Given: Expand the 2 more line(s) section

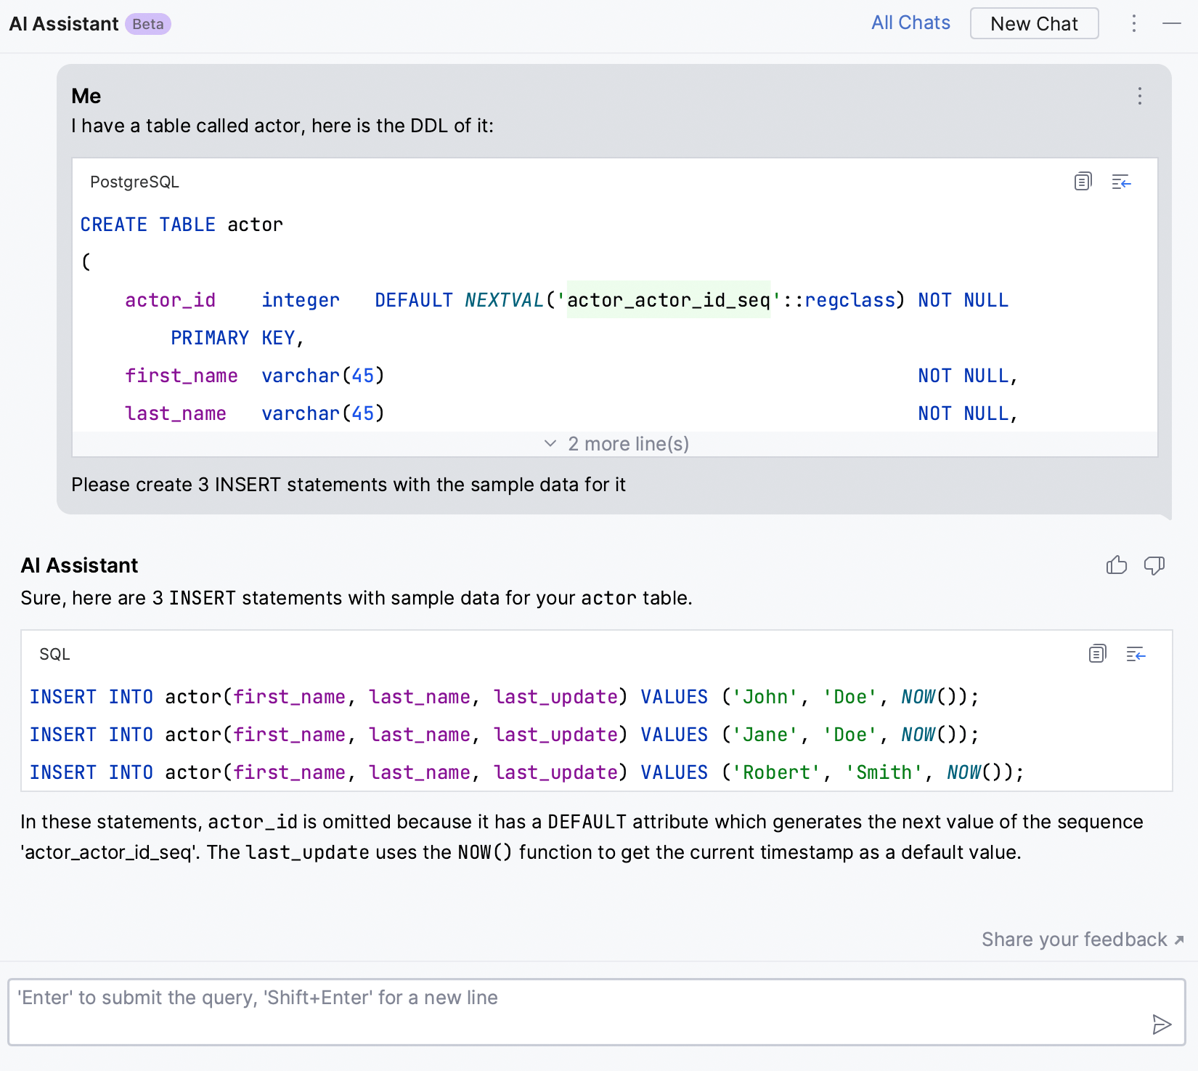Looking at the screenshot, I should (x=616, y=444).
